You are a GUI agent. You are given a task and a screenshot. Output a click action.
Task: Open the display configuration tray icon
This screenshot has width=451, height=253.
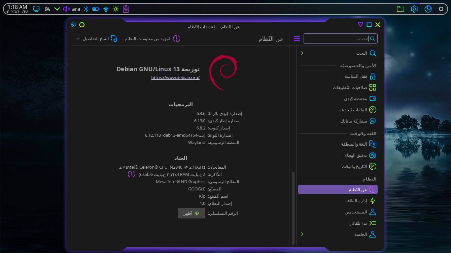click(x=37, y=9)
